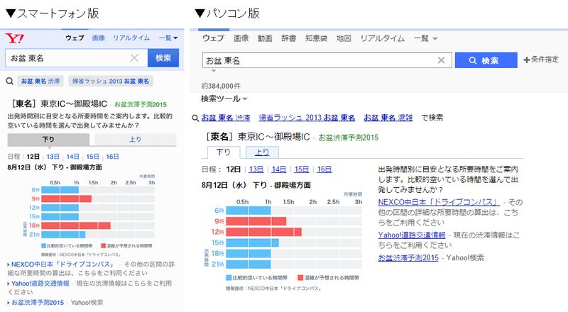568x312 pixels.
Task: Click the 帰省ラッシュ 2013 お盆 東名 link on PC
Action: click(307, 118)
